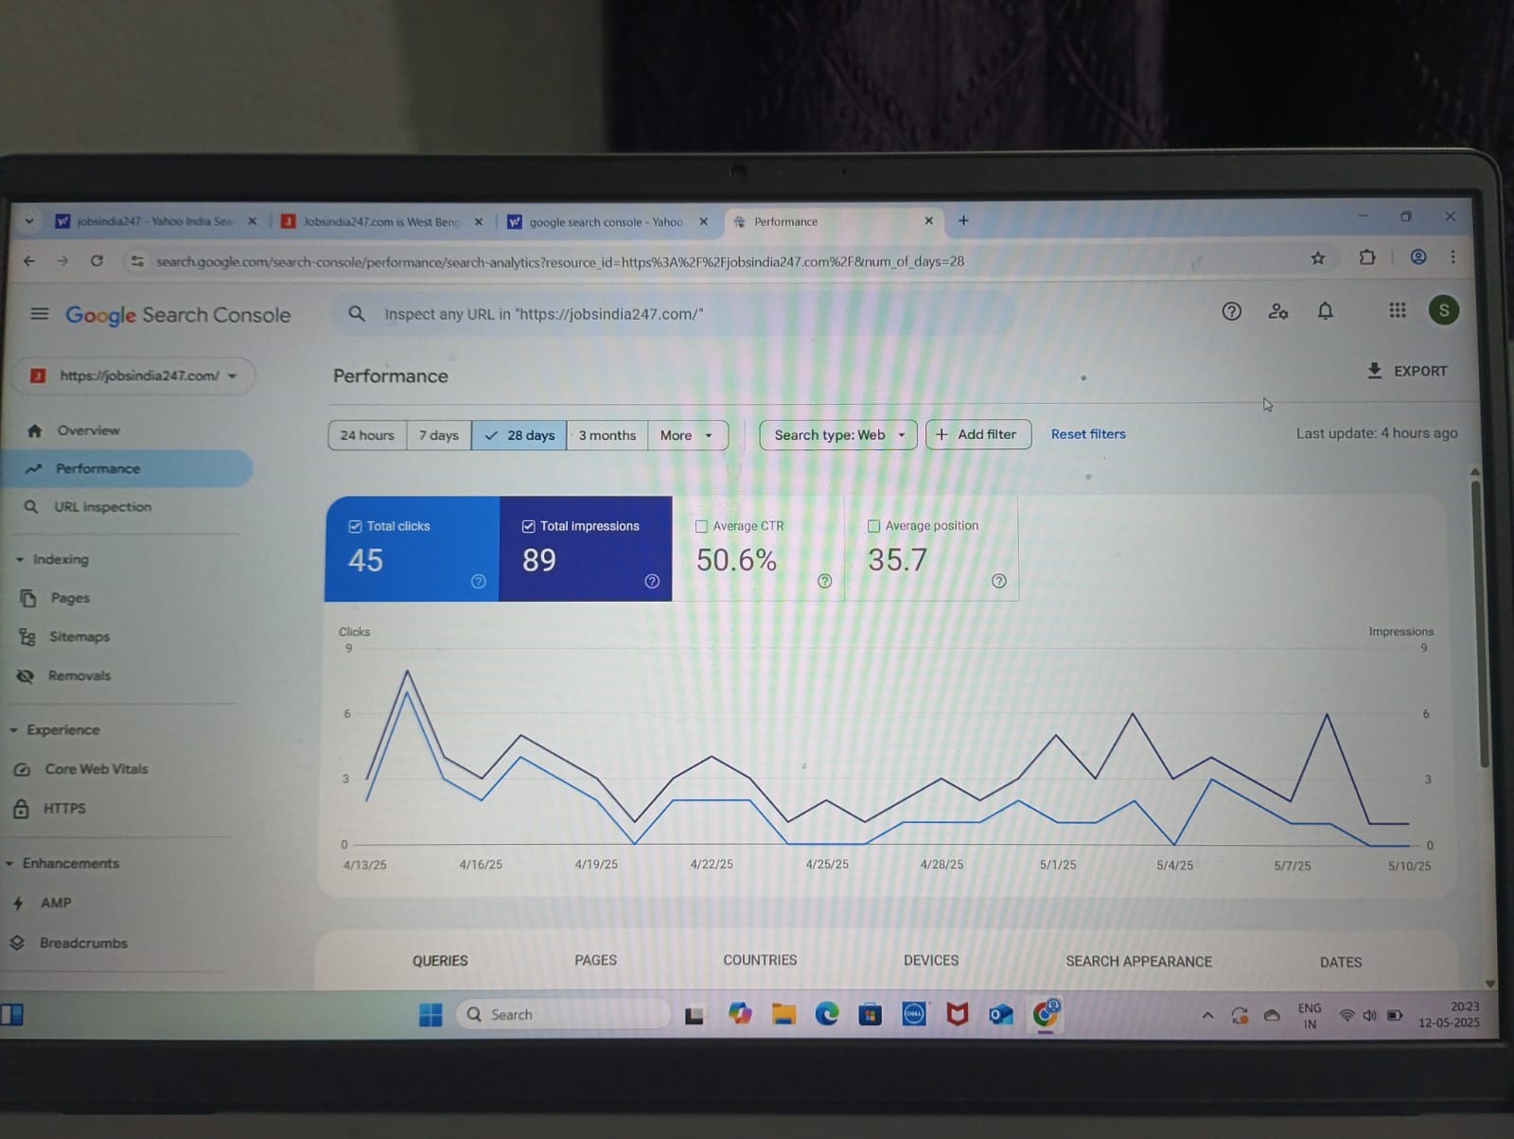Switch to the Countries tab

760,960
